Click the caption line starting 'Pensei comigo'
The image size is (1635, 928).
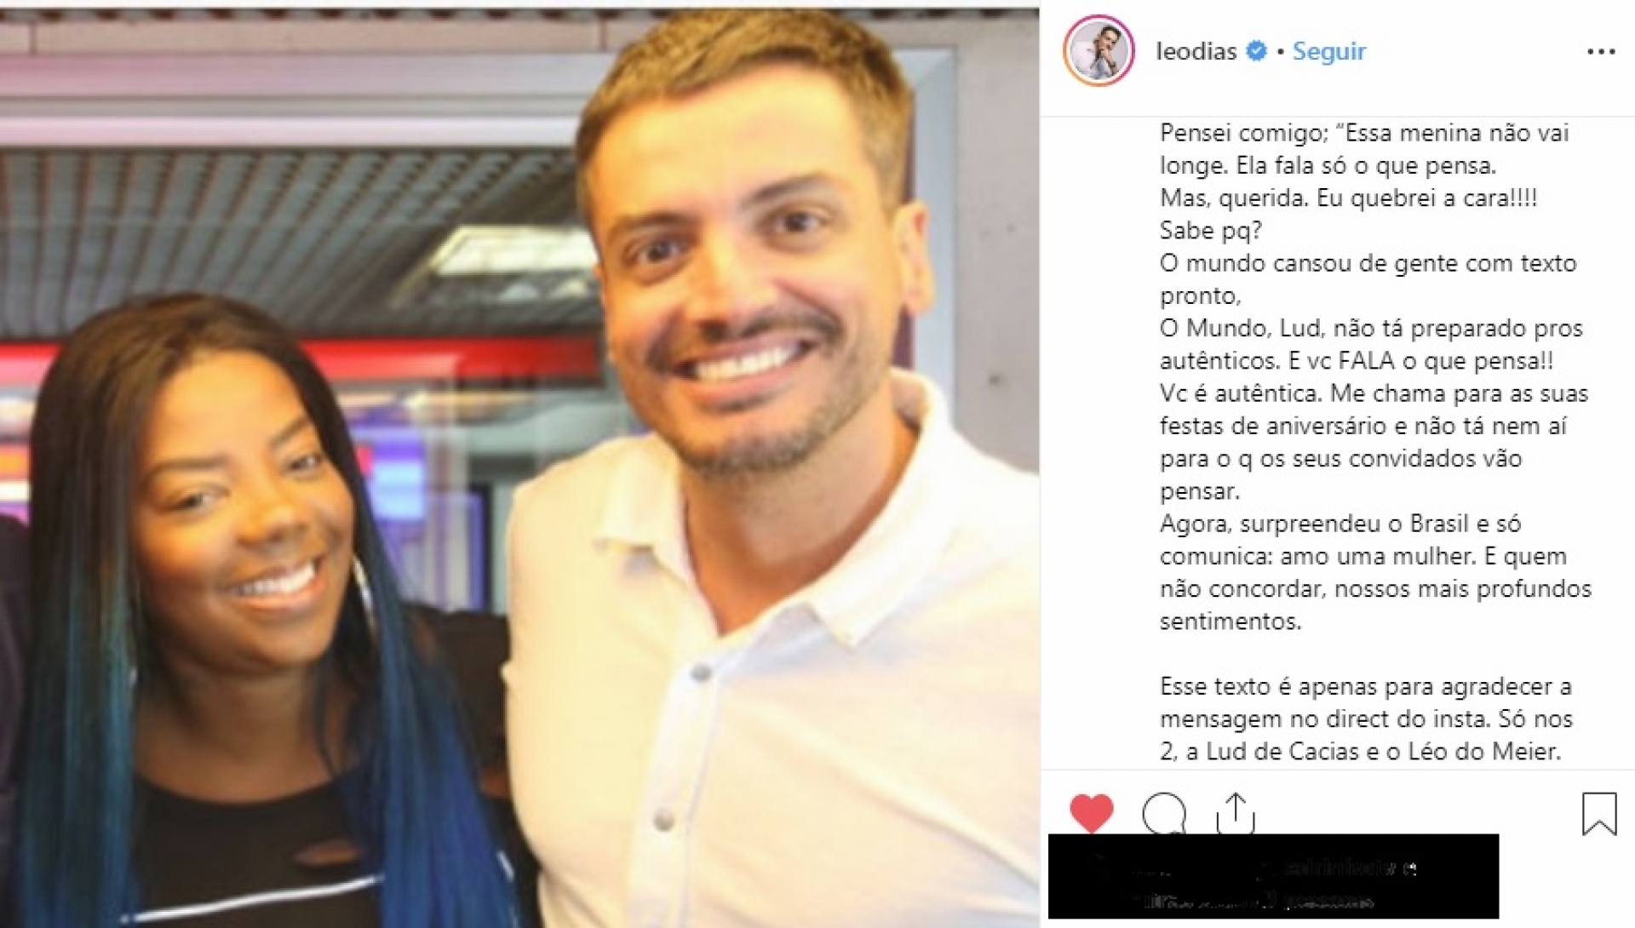coord(1364,134)
